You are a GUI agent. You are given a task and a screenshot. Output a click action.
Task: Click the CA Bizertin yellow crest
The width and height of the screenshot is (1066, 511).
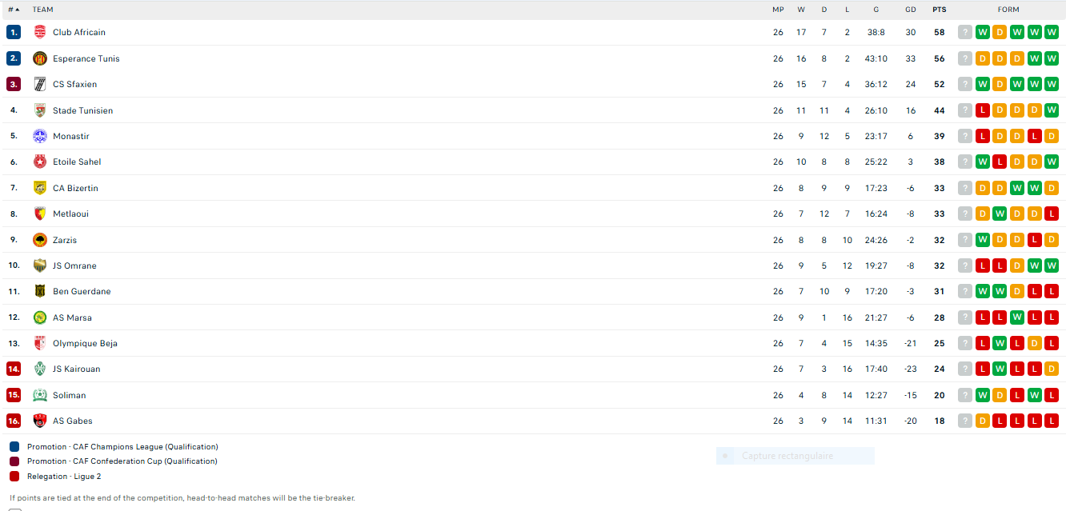40,188
